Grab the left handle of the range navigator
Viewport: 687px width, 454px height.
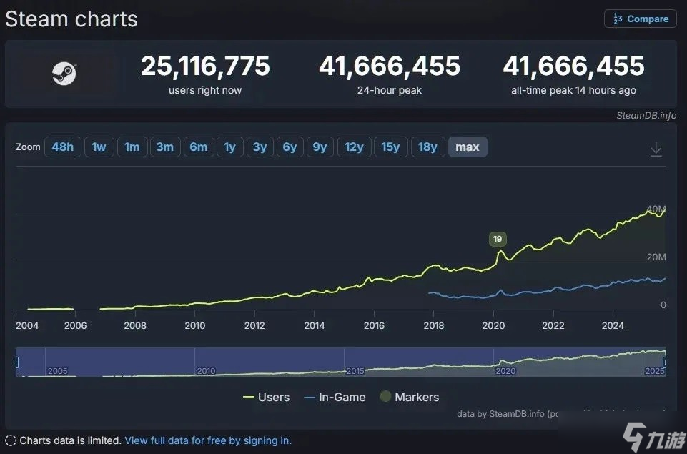[16, 362]
